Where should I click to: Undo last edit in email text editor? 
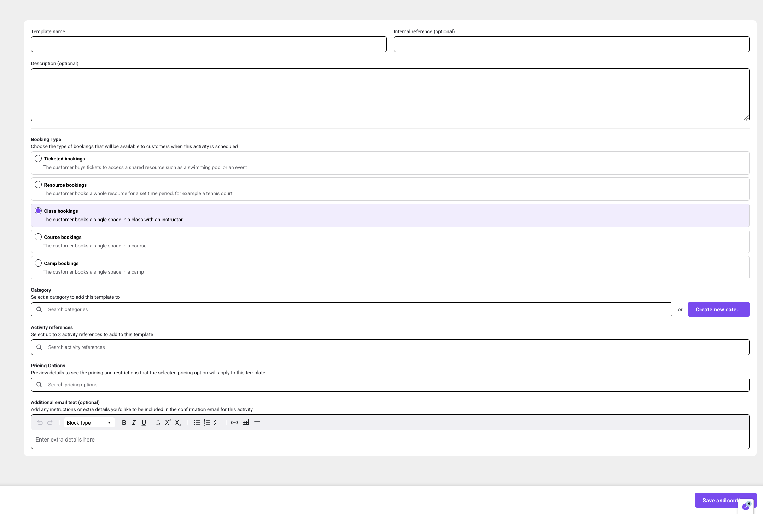click(x=40, y=422)
